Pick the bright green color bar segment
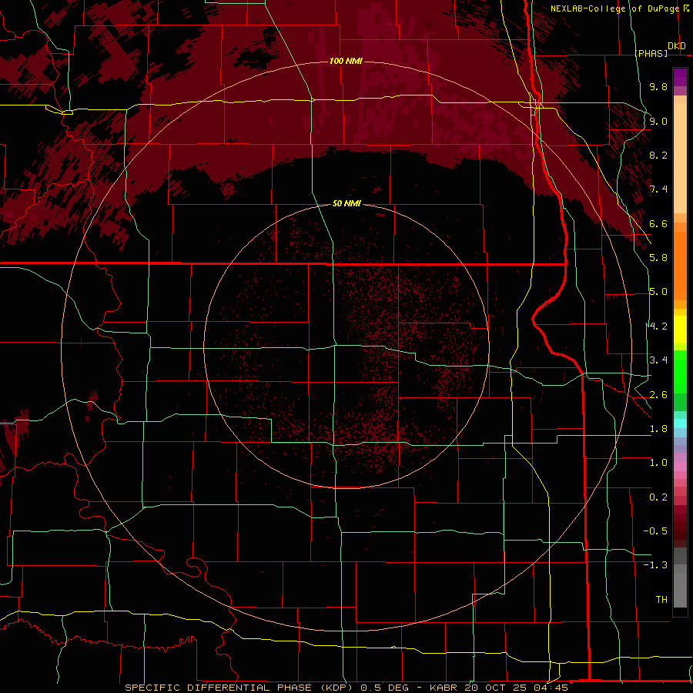 click(x=680, y=371)
